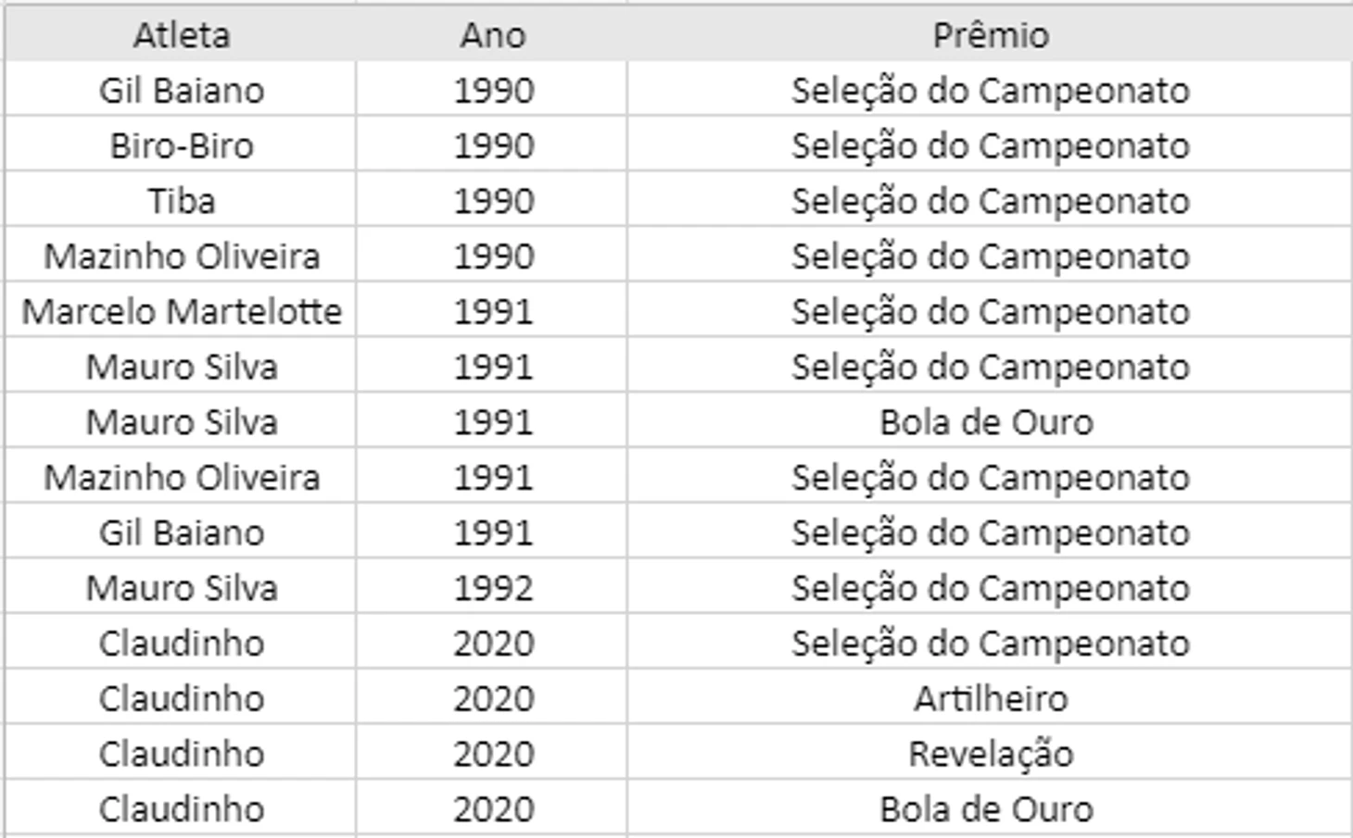Click the Artilheiro award cell
The width and height of the screenshot is (1353, 838).
(990, 698)
